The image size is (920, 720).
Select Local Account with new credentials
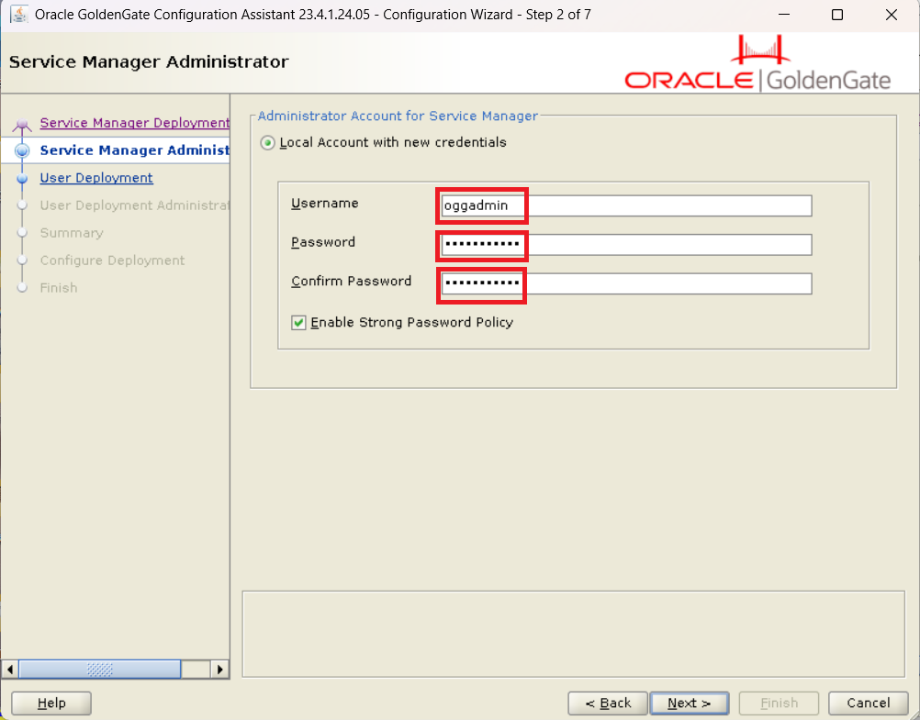(267, 143)
